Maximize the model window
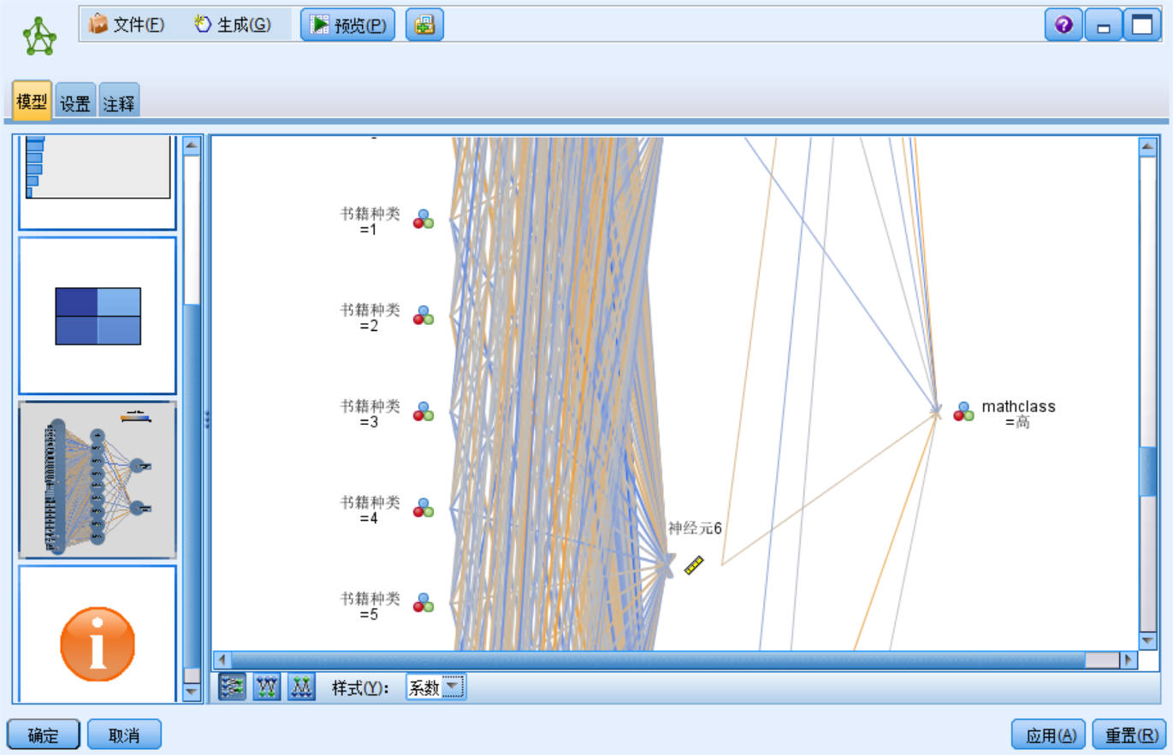Viewport: 1173px width, 755px height. click(1142, 25)
